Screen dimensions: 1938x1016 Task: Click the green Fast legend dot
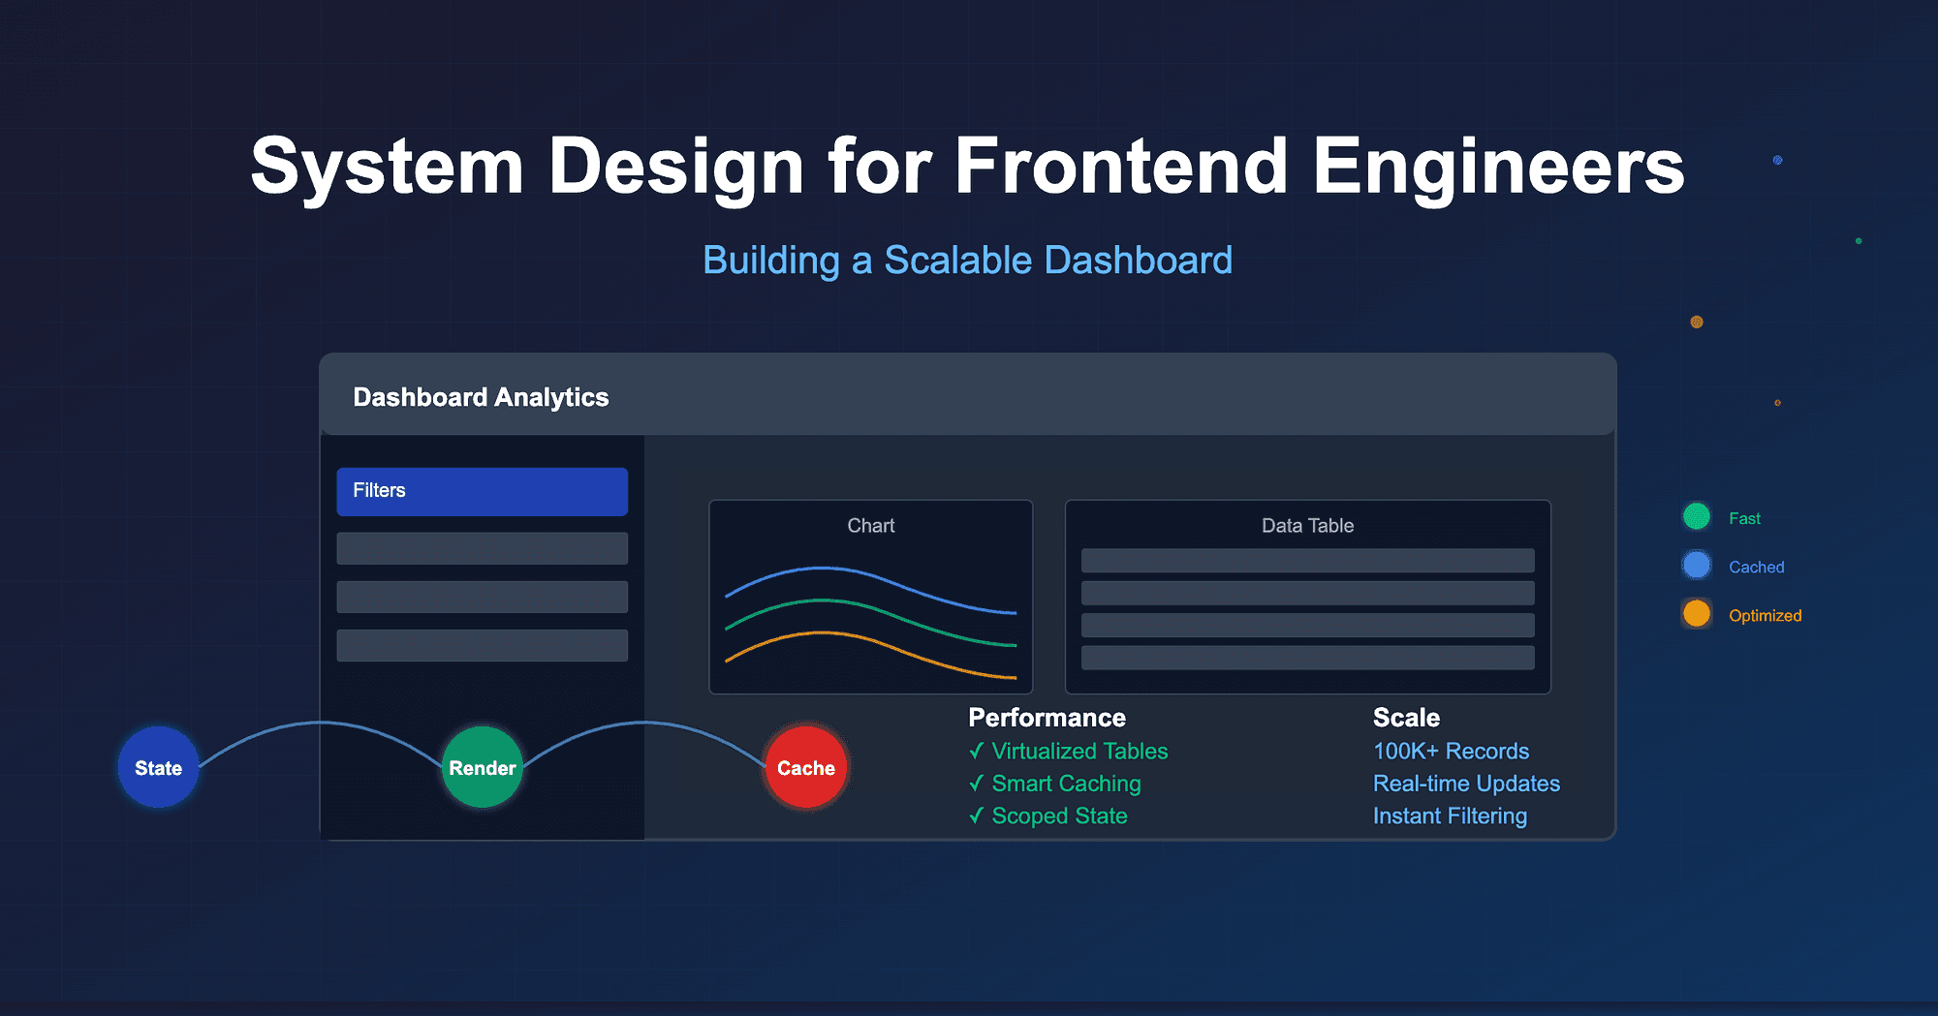1696,516
